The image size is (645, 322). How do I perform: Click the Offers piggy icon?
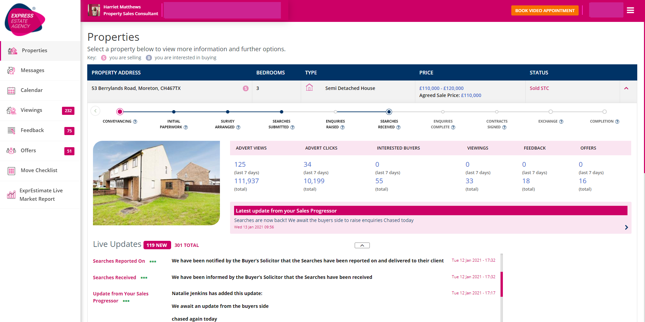pos(11,151)
